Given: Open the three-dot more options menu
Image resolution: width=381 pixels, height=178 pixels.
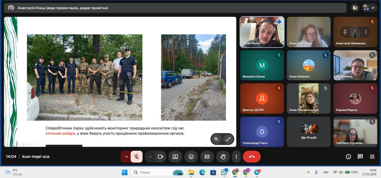Looking at the screenshot, I should tap(236, 157).
